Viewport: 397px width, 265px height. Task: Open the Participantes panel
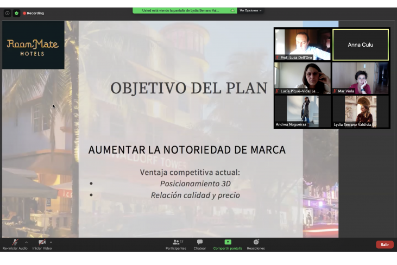point(175,244)
